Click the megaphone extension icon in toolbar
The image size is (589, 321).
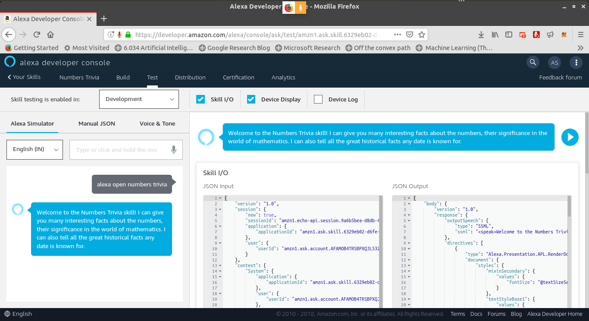pos(550,35)
